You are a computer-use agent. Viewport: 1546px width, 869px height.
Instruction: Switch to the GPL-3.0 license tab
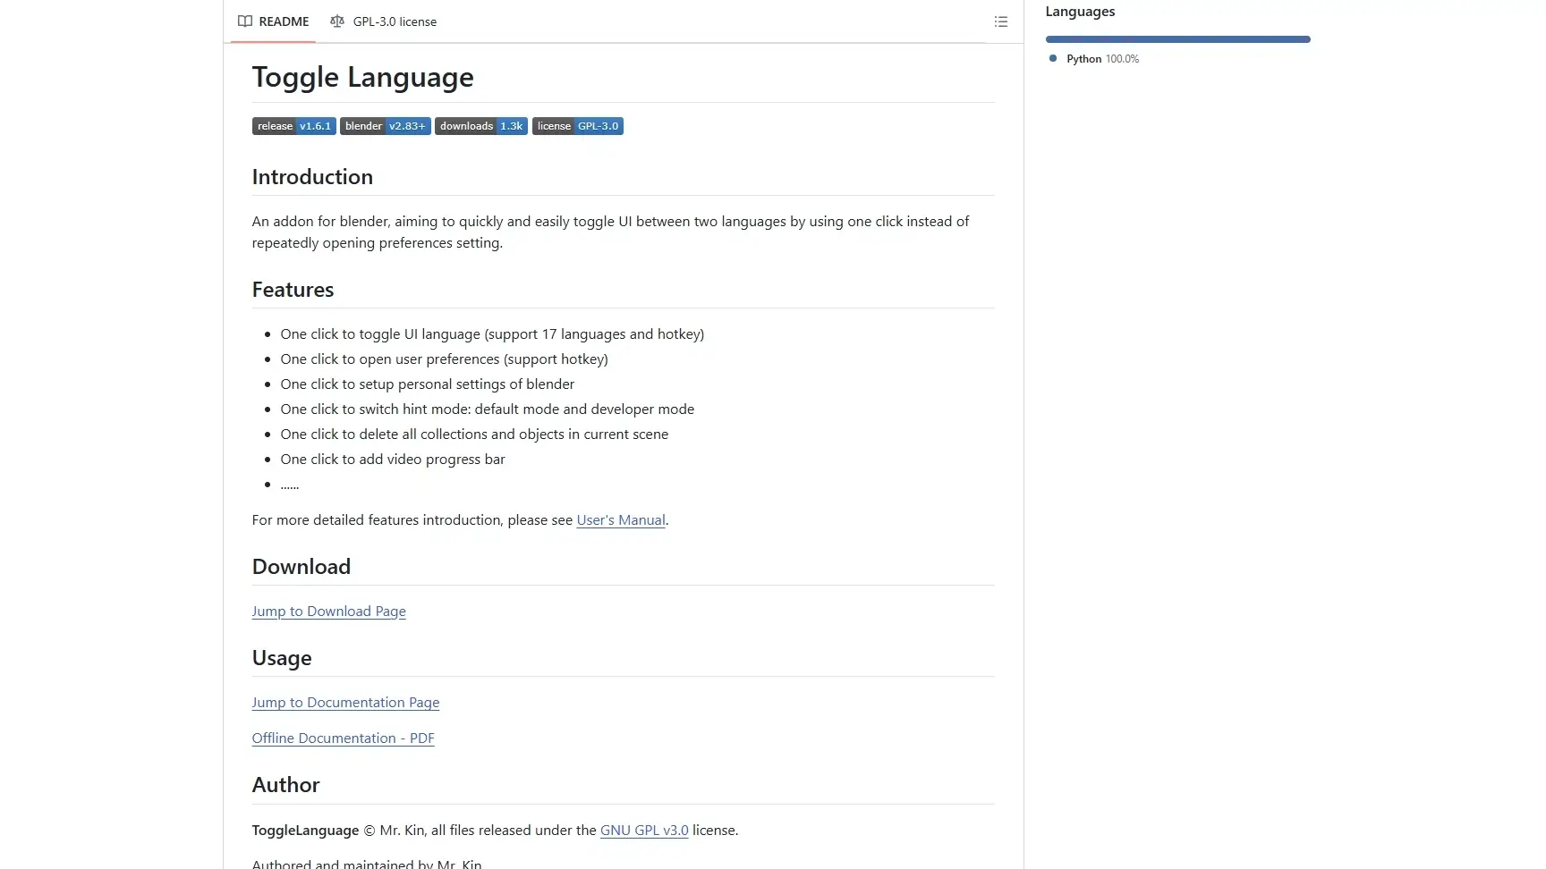[383, 21]
